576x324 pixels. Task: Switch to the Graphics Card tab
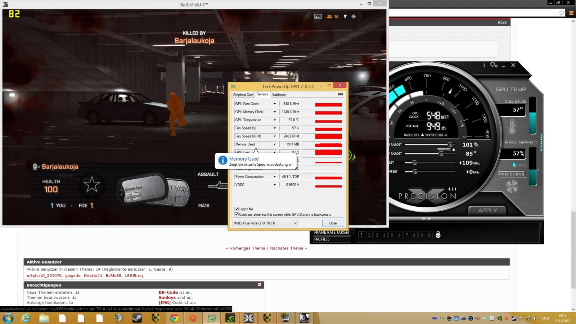click(243, 95)
